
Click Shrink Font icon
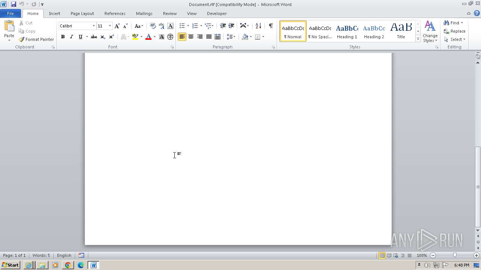coord(126,26)
